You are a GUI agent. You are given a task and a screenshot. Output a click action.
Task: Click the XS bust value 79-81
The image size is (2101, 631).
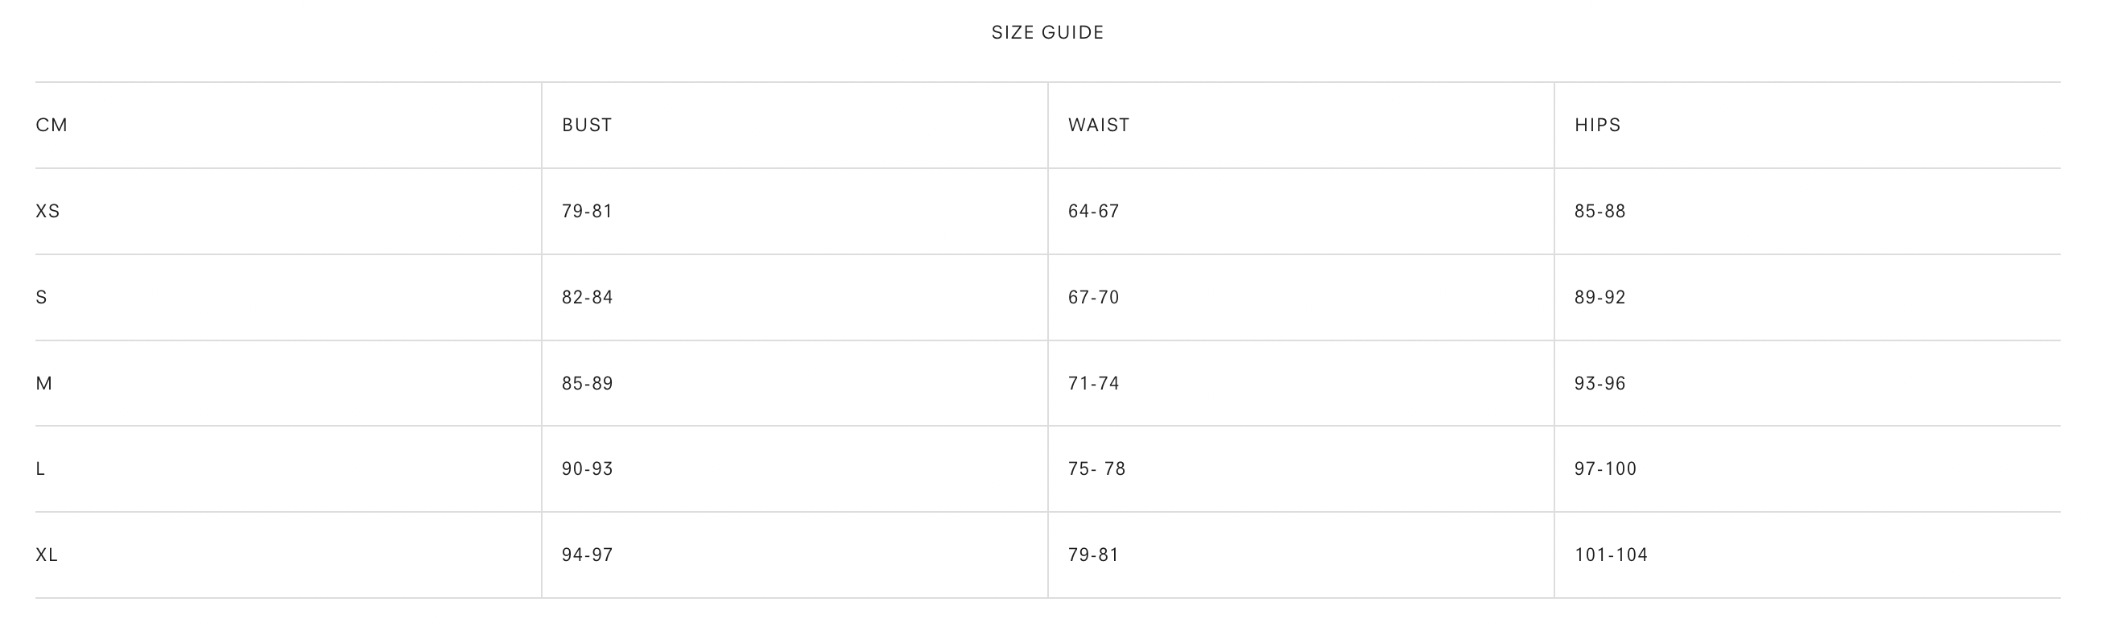[x=586, y=211]
